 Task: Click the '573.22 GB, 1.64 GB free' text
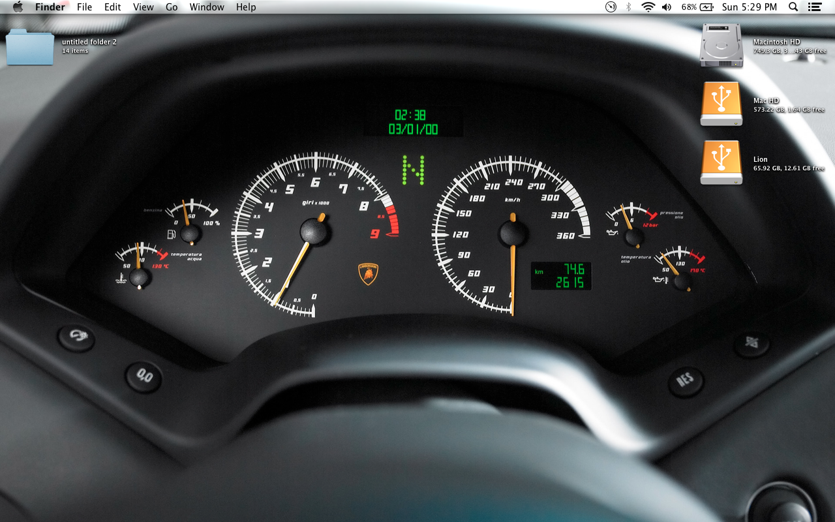pyautogui.click(x=789, y=110)
